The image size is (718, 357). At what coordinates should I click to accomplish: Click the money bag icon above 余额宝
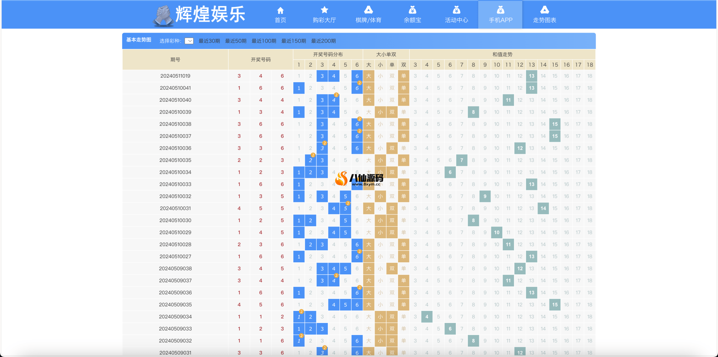click(413, 10)
